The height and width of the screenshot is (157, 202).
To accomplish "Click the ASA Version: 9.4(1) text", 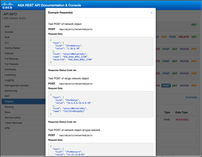I will coord(14,18).
